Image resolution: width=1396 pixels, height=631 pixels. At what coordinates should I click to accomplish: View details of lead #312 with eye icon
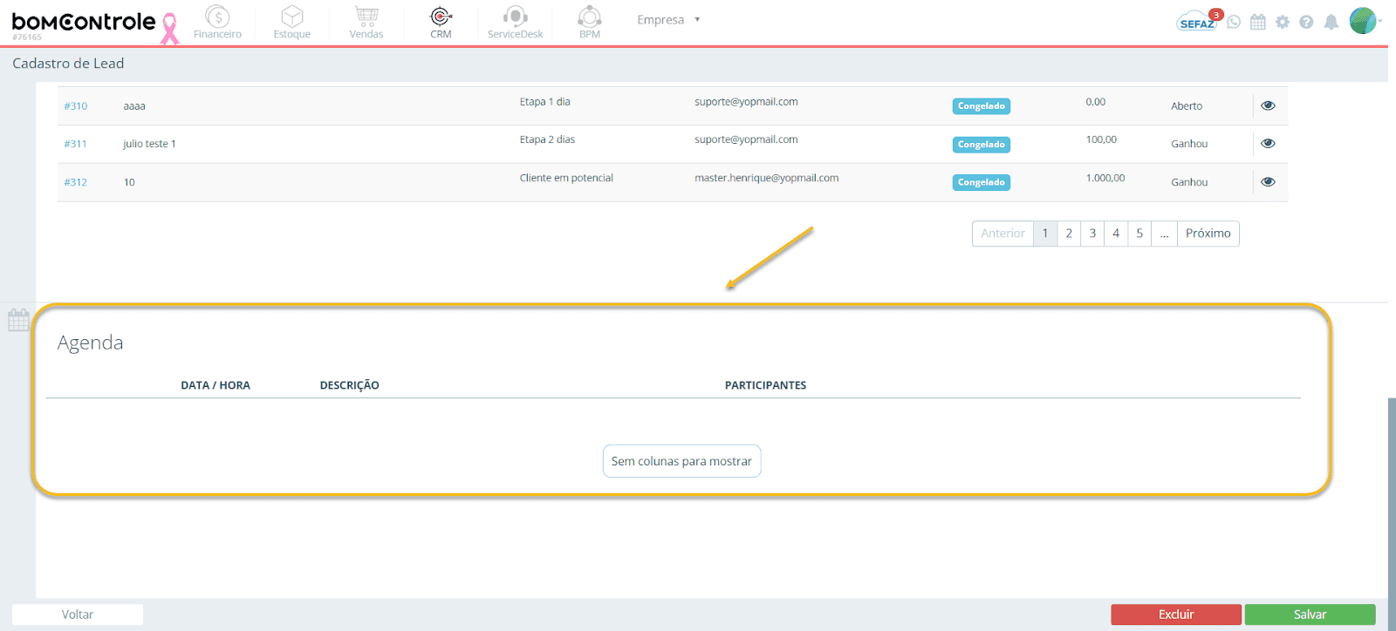tap(1268, 182)
